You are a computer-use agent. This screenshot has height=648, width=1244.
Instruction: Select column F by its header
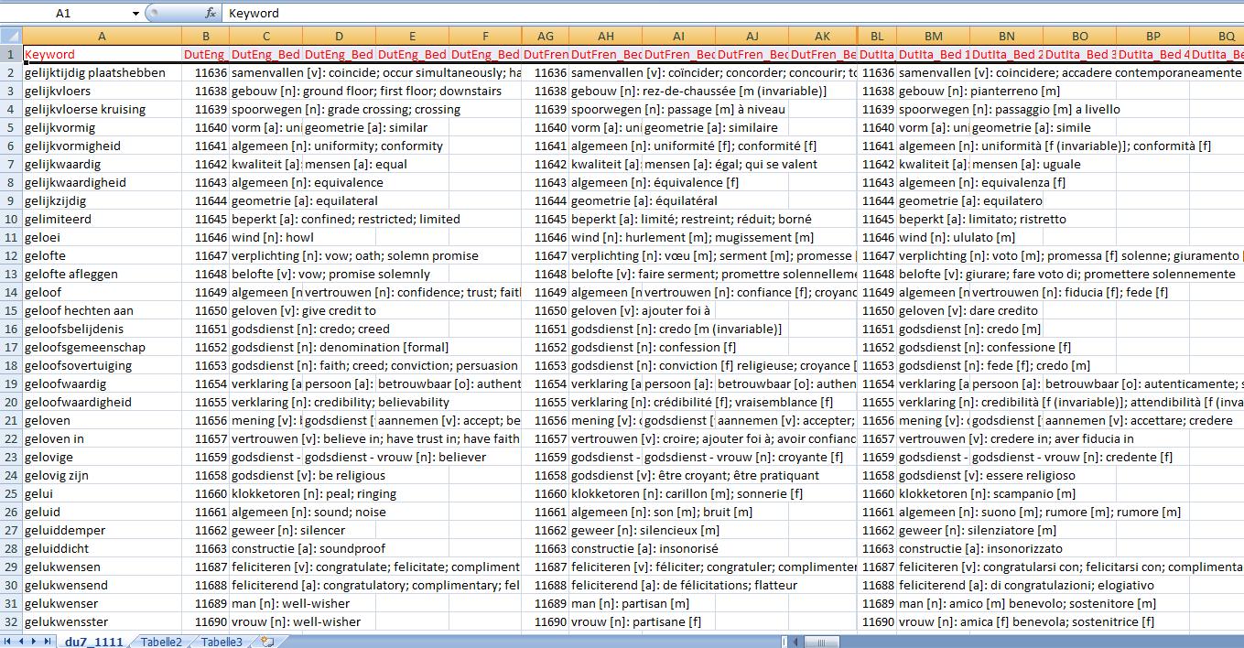485,36
